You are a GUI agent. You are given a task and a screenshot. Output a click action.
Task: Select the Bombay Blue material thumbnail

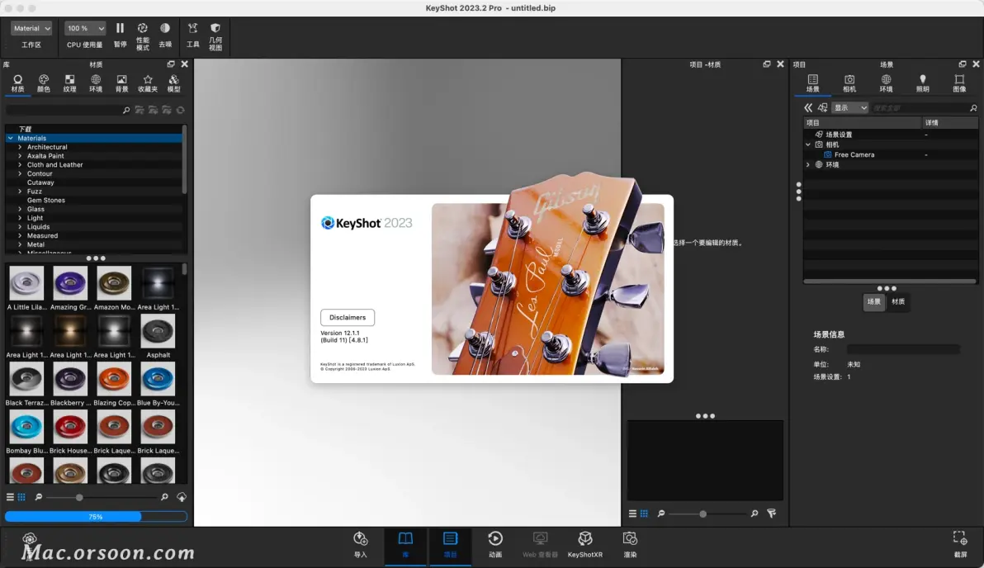(26, 427)
